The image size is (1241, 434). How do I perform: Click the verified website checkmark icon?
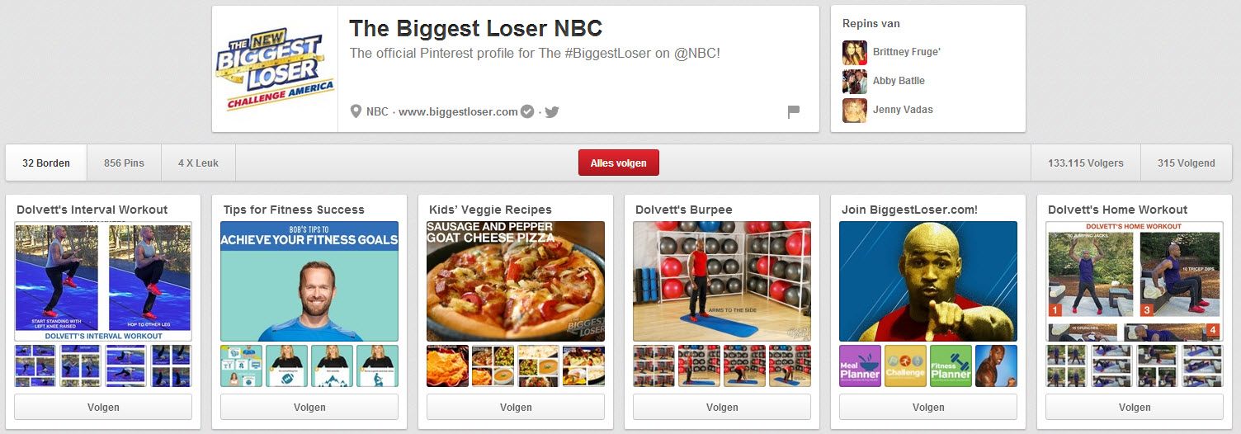[527, 111]
